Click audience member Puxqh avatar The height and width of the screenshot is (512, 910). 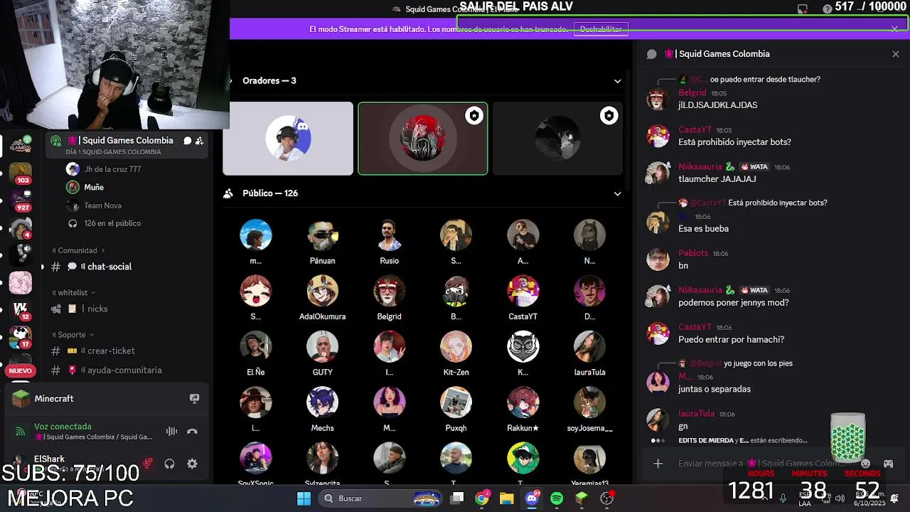456,402
